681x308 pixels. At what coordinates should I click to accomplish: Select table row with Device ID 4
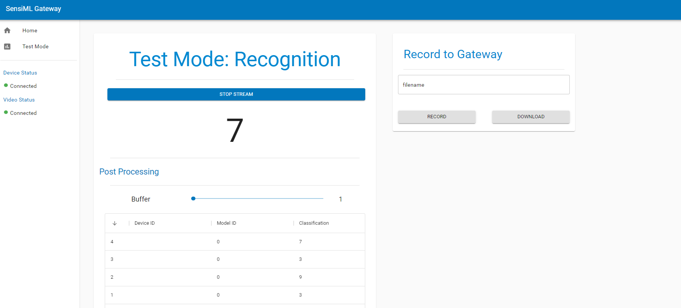pyautogui.click(x=235, y=242)
